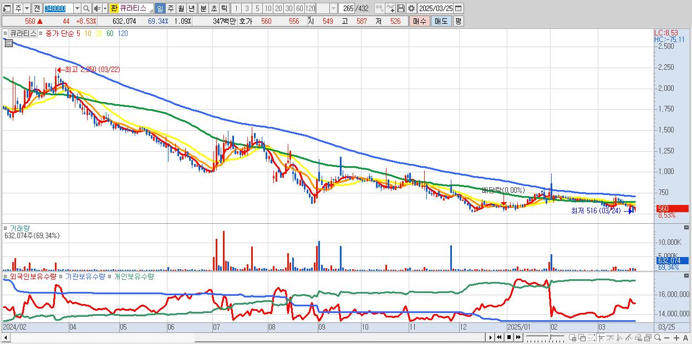
Task: Open the calendar date picker icon
Action: coord(458,8)
